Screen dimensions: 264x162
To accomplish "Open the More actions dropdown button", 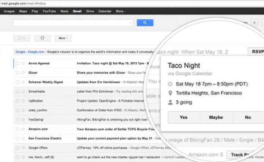I will point(63,38).
